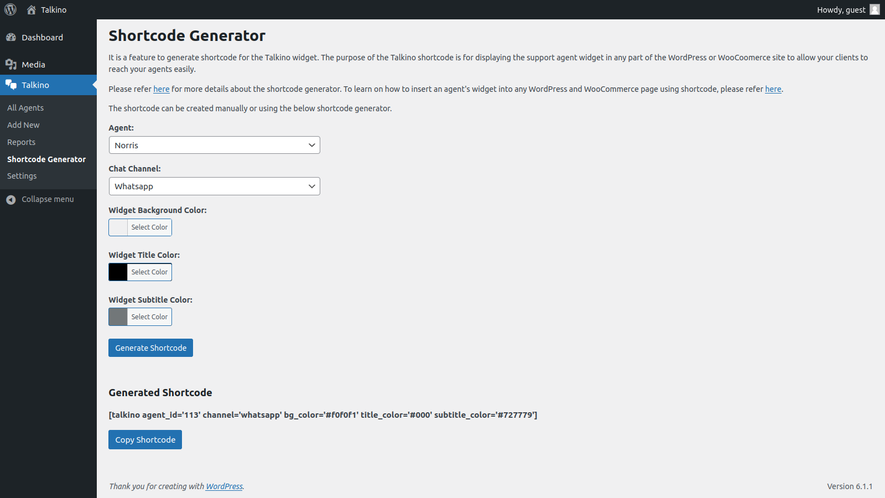The height and width of the screenshot is (498, 885).
Task: Click the Agent: field label
Action: coord(121,128)
